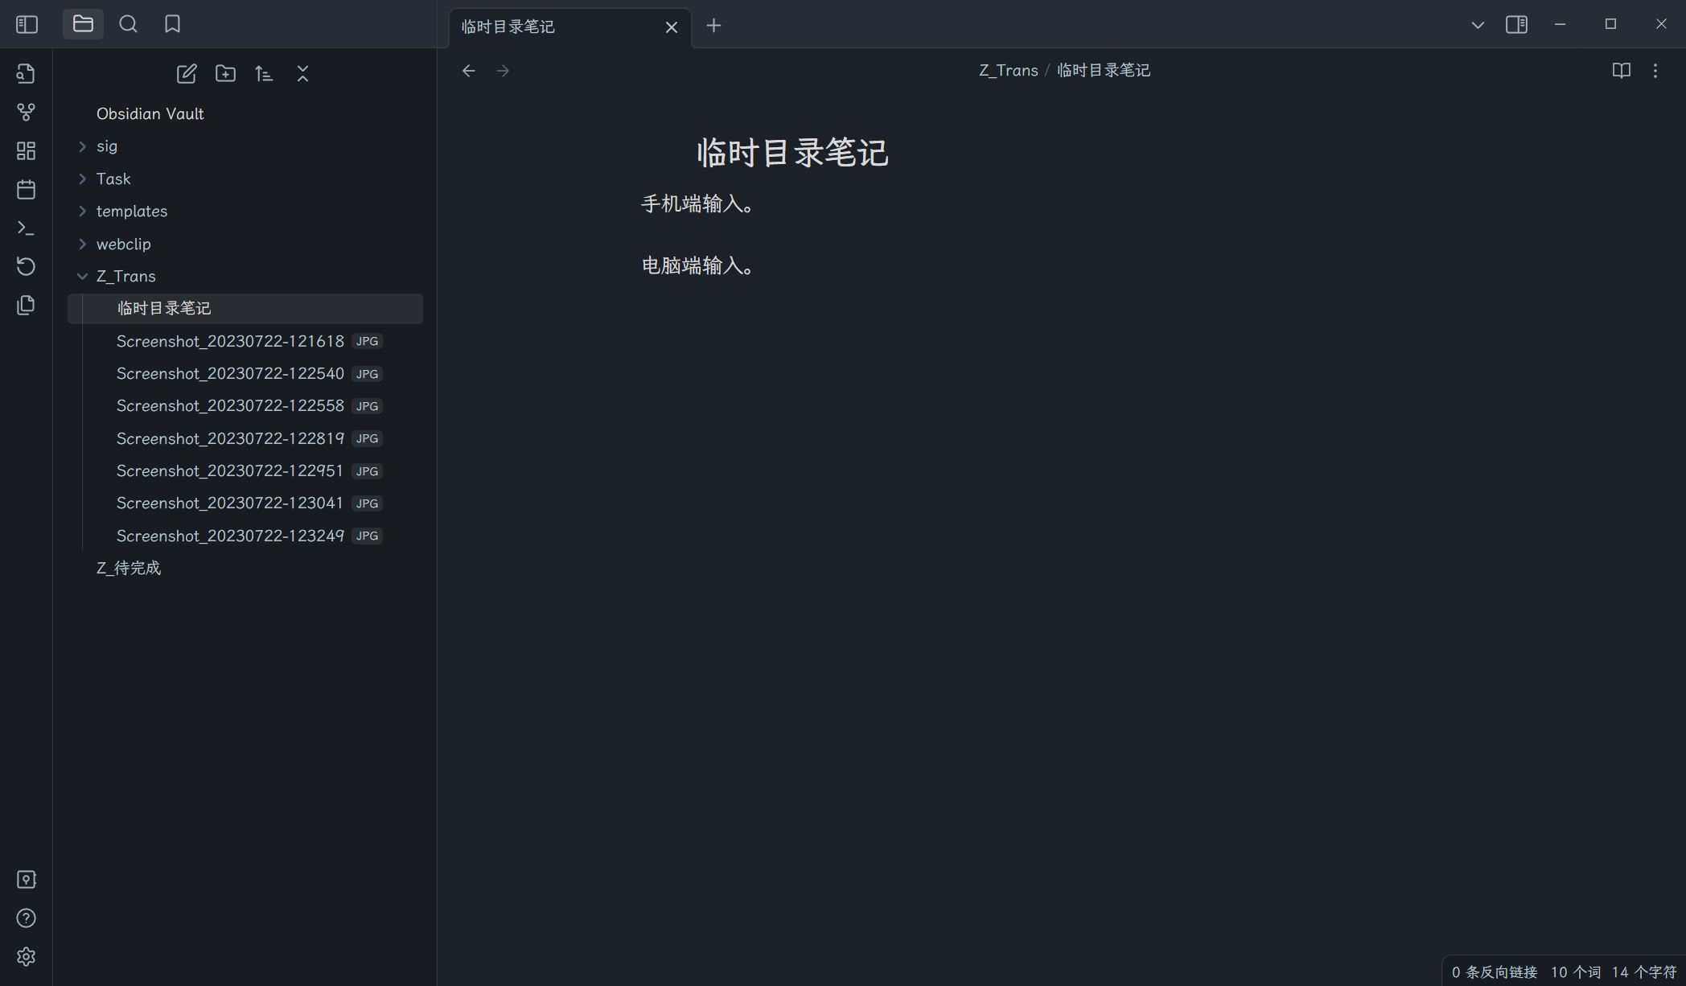Create a new note in the file explorer
This screenshot has width=1686, height=986.
tap(187, 74)
